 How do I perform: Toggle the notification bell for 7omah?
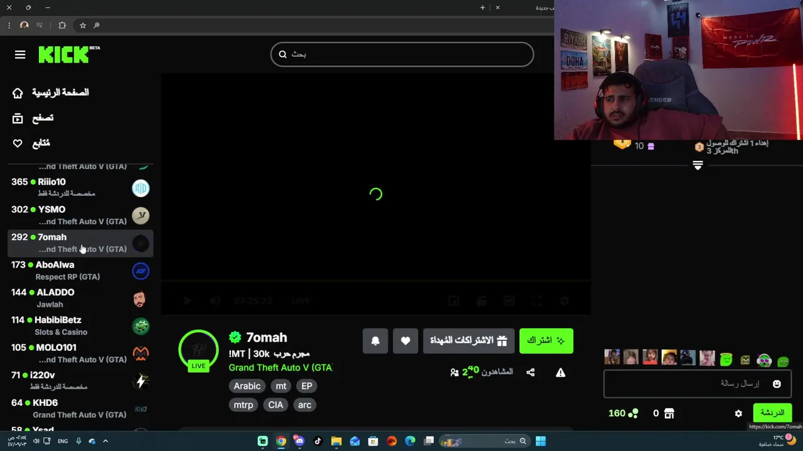point(375,341)
